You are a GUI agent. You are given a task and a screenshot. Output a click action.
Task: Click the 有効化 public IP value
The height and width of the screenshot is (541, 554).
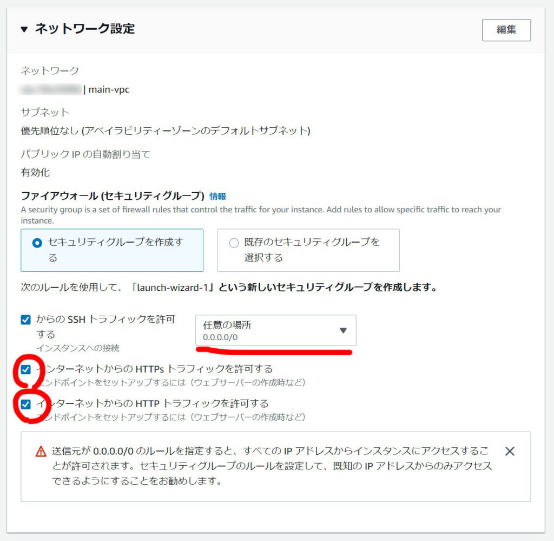click(35, 173)
